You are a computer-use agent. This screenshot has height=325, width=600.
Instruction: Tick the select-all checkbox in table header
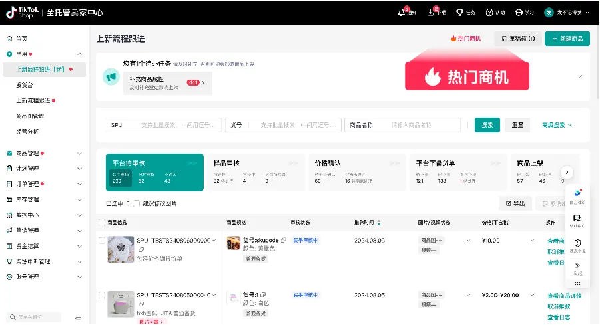pyautogui.click(x=101, y=222)
